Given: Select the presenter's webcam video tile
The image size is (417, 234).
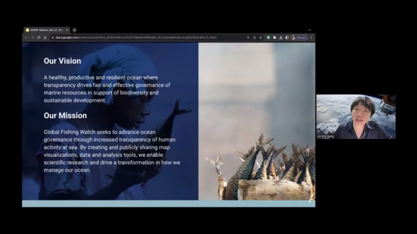Looking at the screenshot, I should point(356,117).
